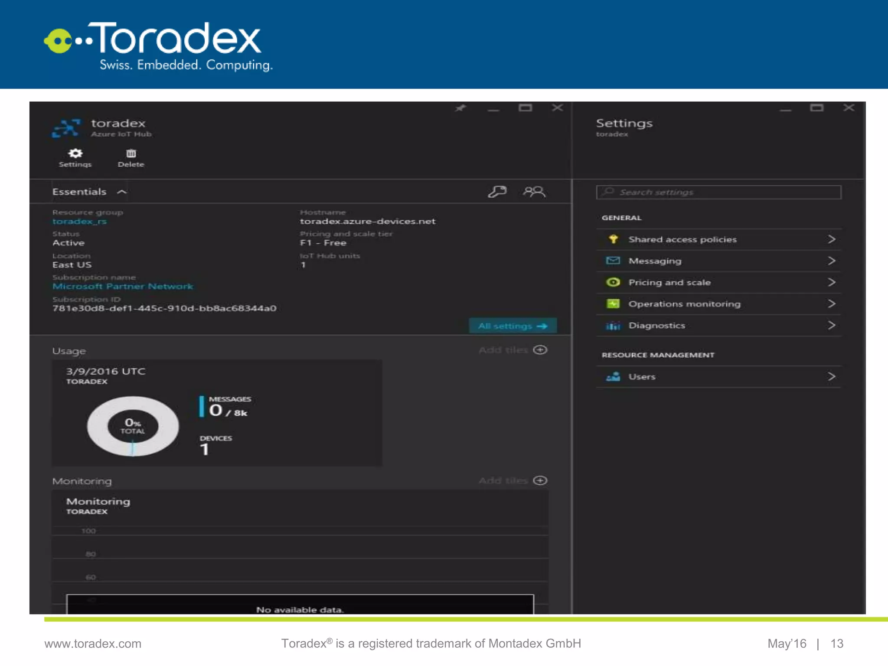This screenshot has height=666, width=888.
Task: Add tiles to the Monitoring section
Action: coord(513,480)
